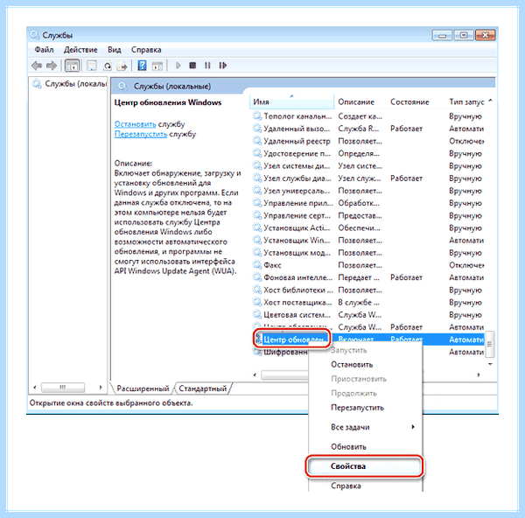
Task: Click the gear icon of the Факс service
Action: tap(257, 265)
